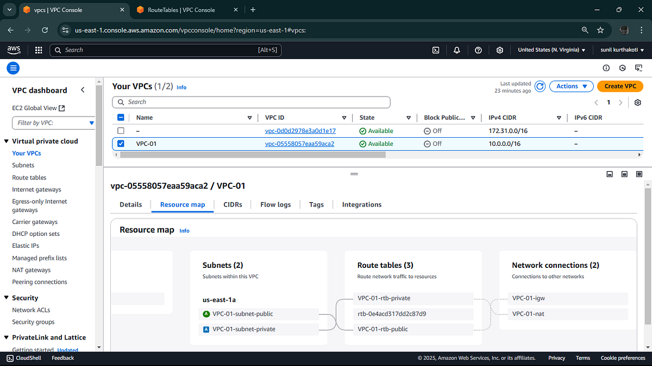This screenshot has height=366, width=652.
Task: Open the notifications bell
Action: 457,50
